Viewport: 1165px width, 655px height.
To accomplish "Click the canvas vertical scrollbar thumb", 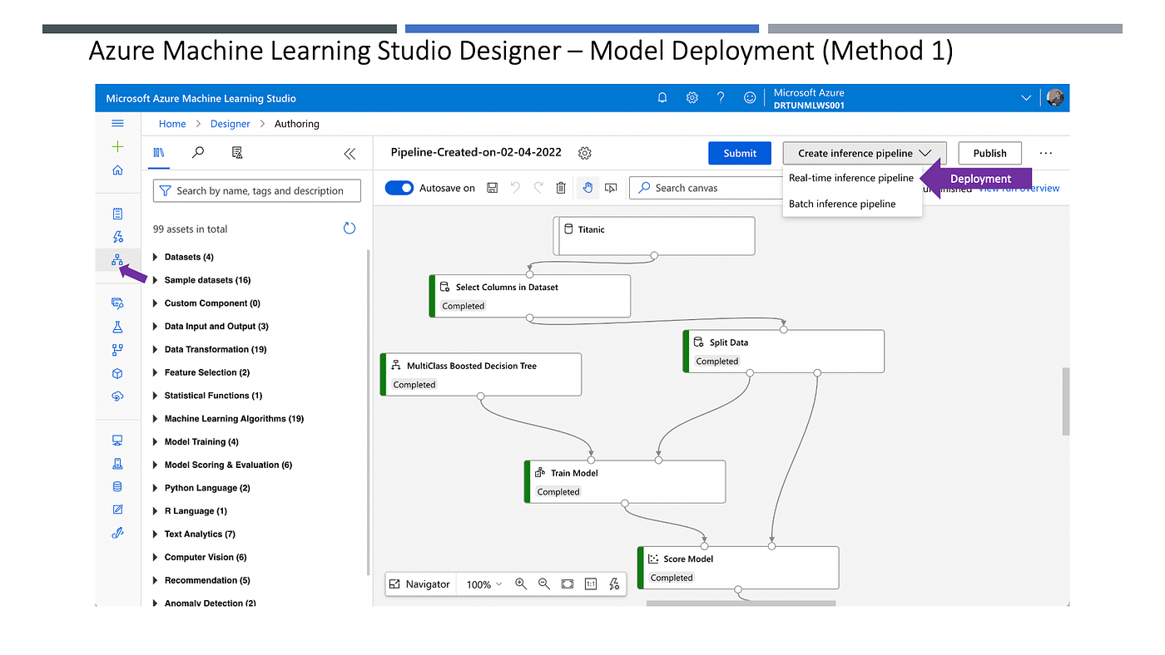I will pyautogui.click(x=1066, y=401).
